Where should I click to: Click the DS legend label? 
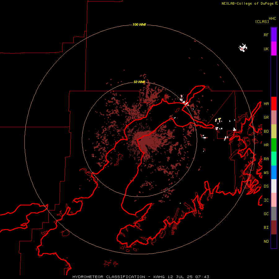(x=266, y=186)
